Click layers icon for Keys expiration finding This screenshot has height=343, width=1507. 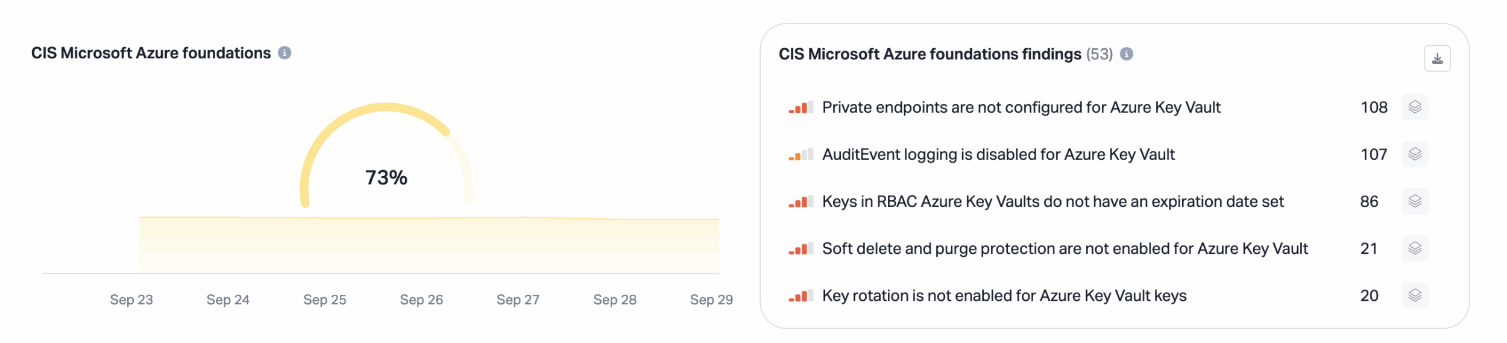1415,201
